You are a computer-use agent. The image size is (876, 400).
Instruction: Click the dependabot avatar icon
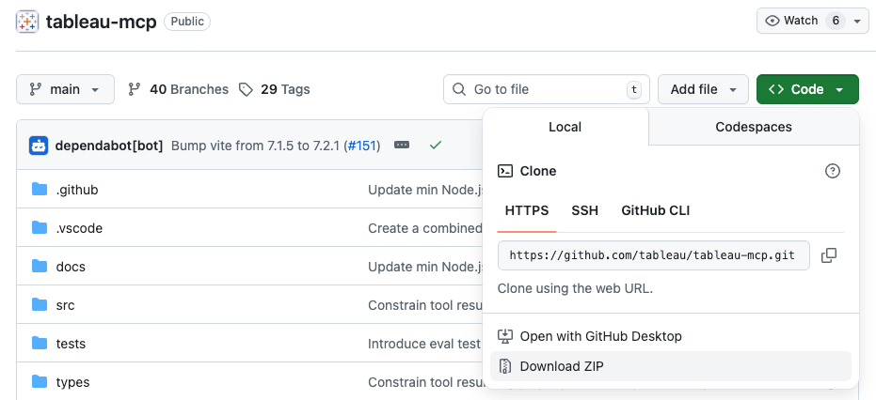tap(39, 146)
